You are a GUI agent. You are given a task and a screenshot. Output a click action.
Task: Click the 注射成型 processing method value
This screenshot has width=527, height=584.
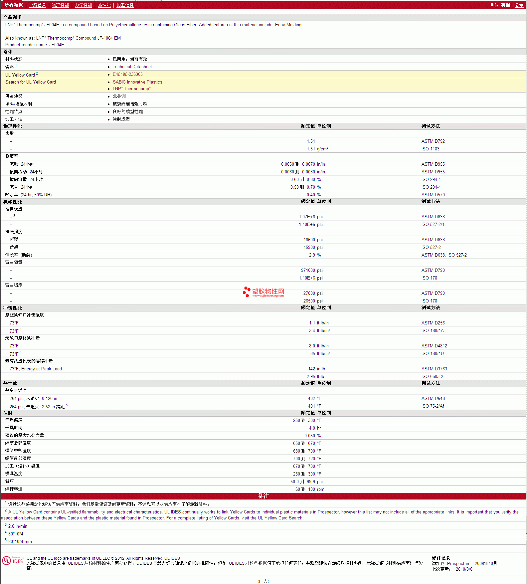pyautogui.click(x=121, y=119)
